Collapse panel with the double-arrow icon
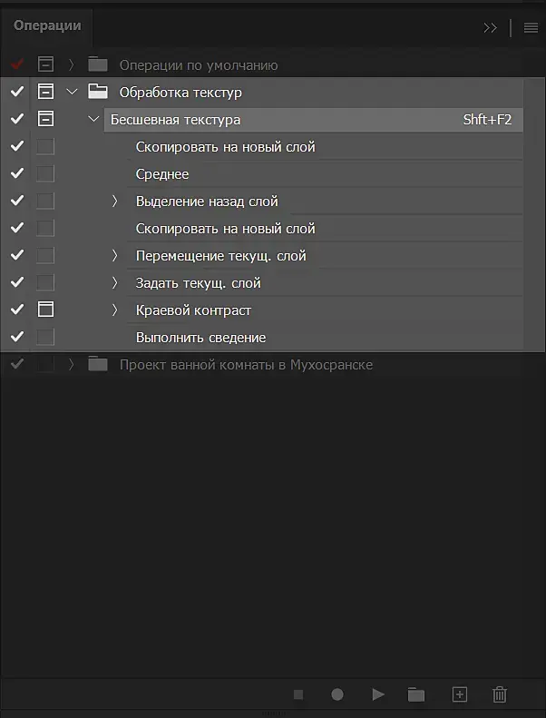Image resolution: width=546 pixels, height=718 pixels. point(491,27)
